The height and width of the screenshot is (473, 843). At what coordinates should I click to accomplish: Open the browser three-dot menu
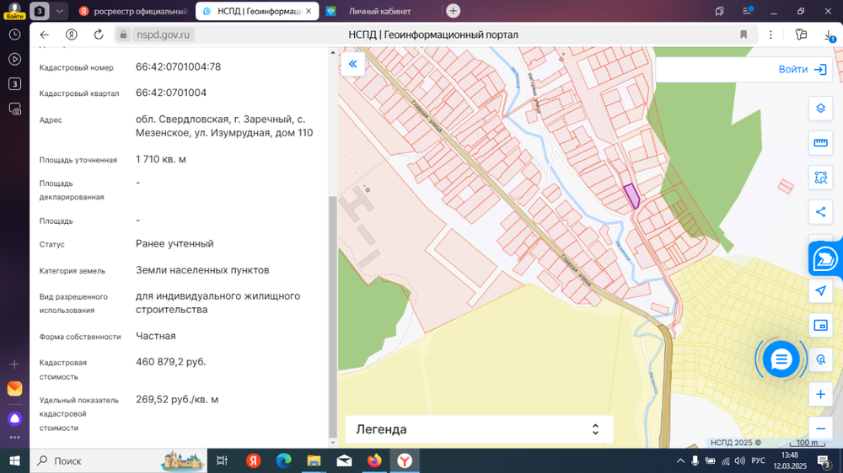(x=771, y=35)
